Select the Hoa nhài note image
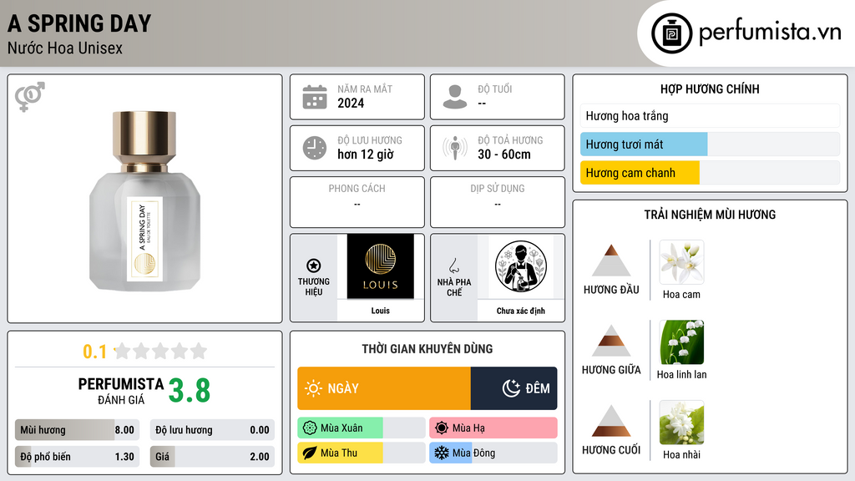This screenshot has height=481, width=855. 681,423
